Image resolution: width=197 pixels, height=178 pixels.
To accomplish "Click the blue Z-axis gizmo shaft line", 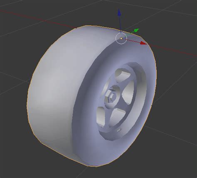I will coord(120,24).
